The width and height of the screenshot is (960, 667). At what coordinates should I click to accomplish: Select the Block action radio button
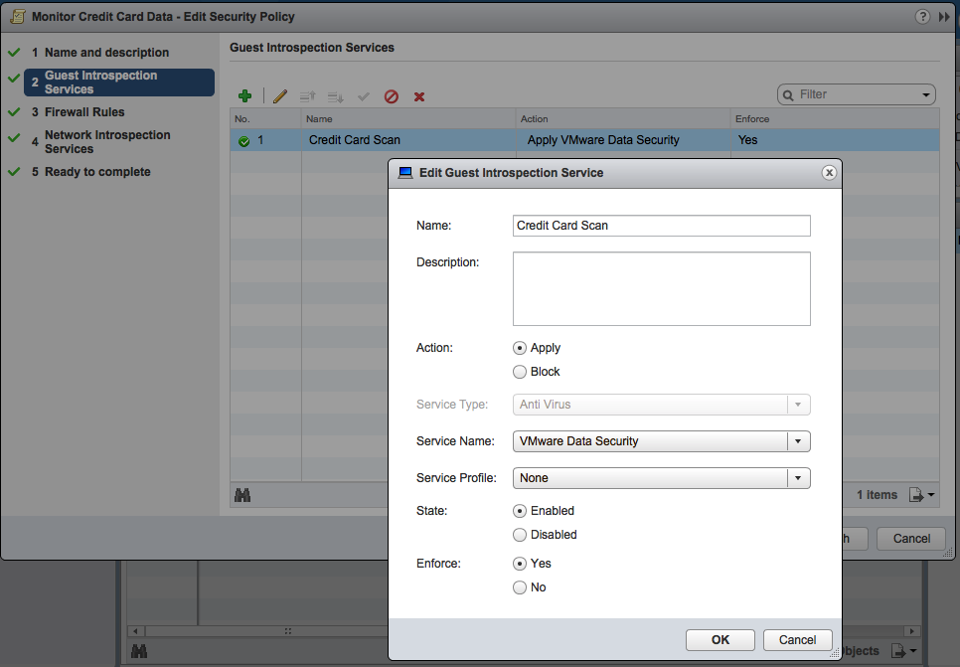click(519, 372)
